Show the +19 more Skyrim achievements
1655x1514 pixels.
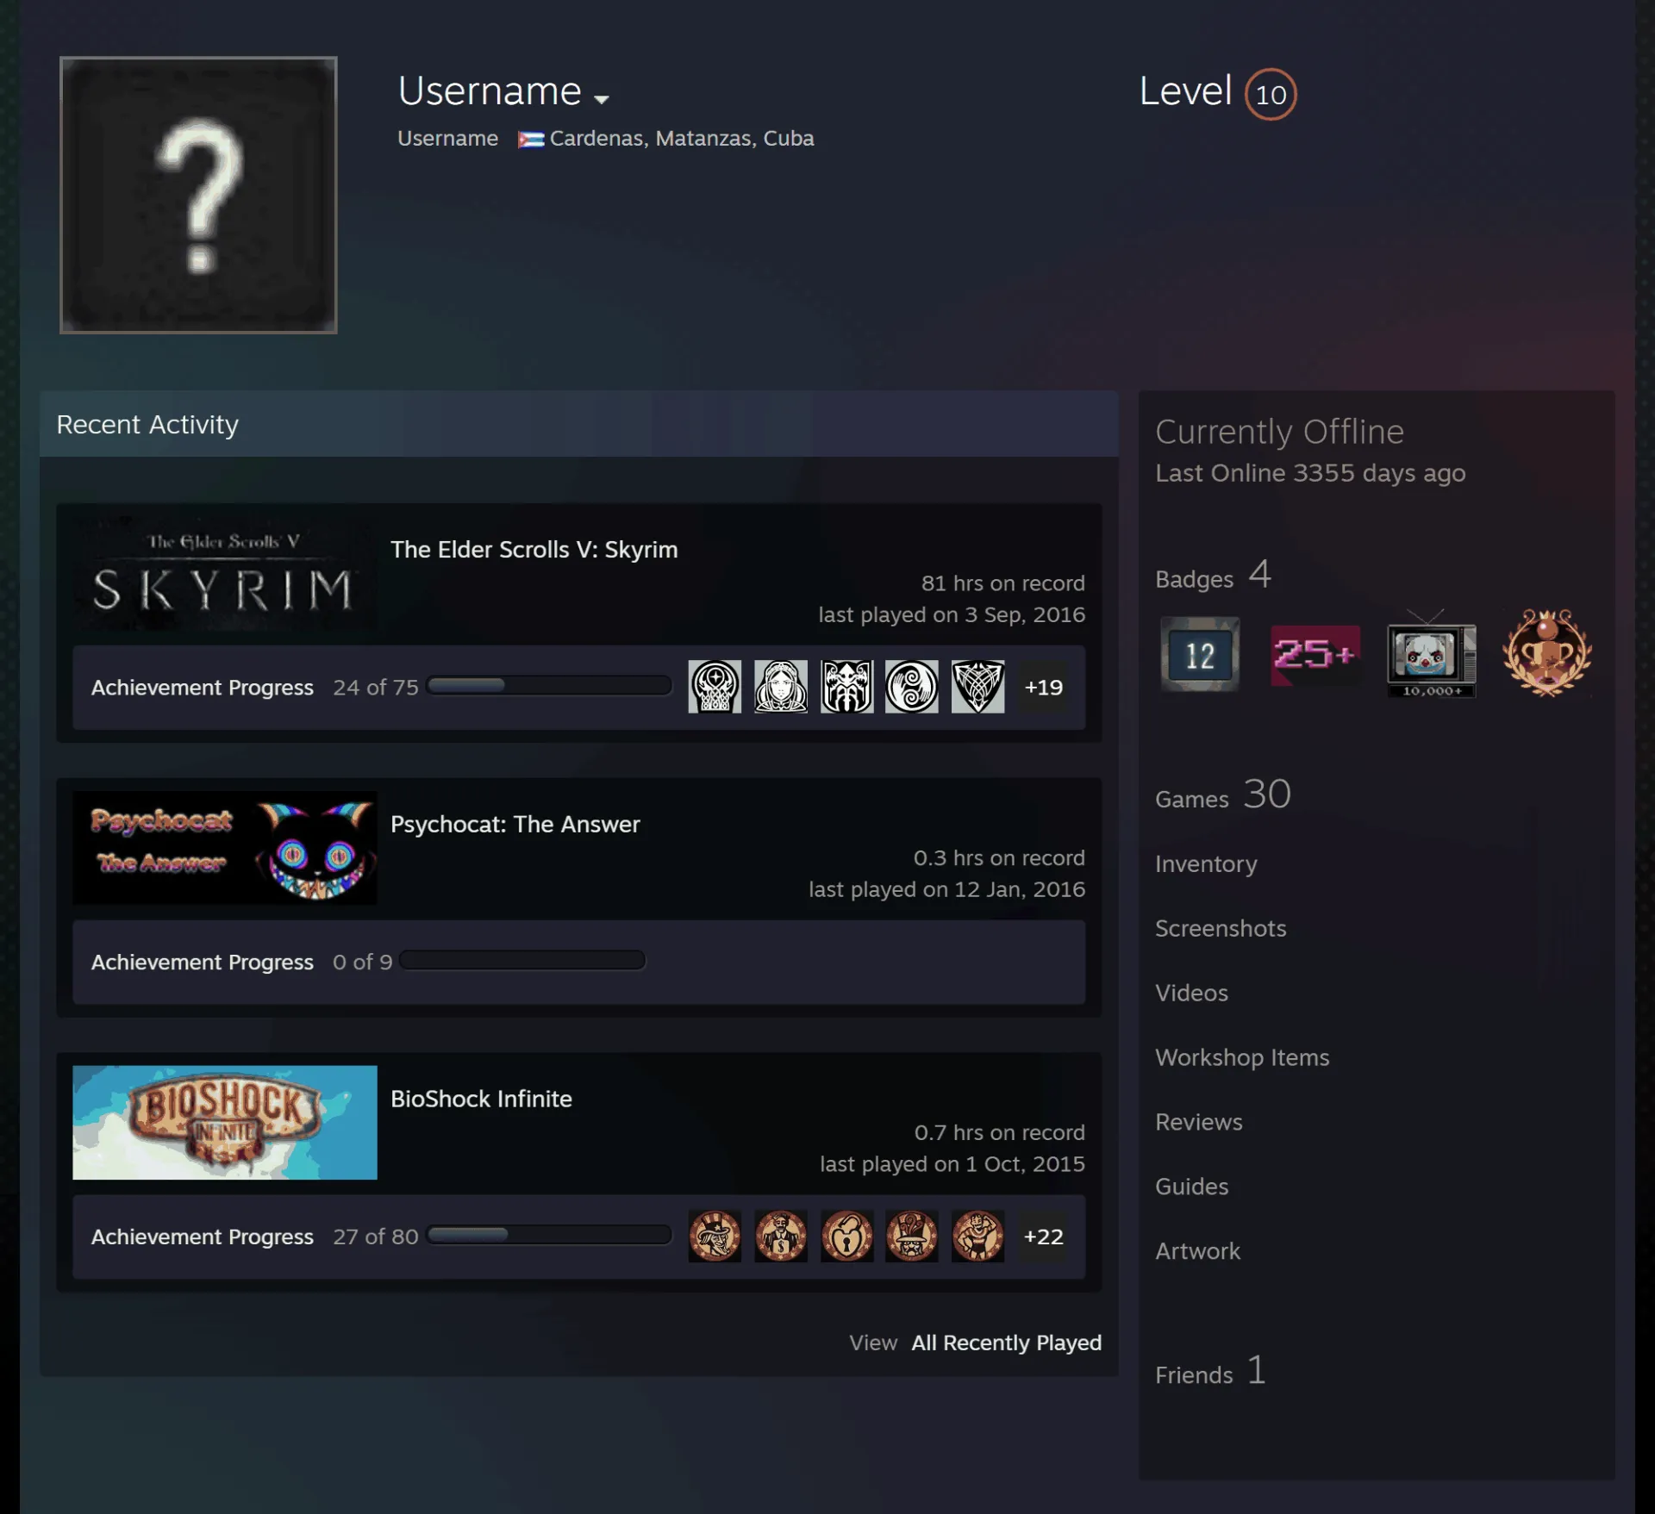click(1043, 687)
